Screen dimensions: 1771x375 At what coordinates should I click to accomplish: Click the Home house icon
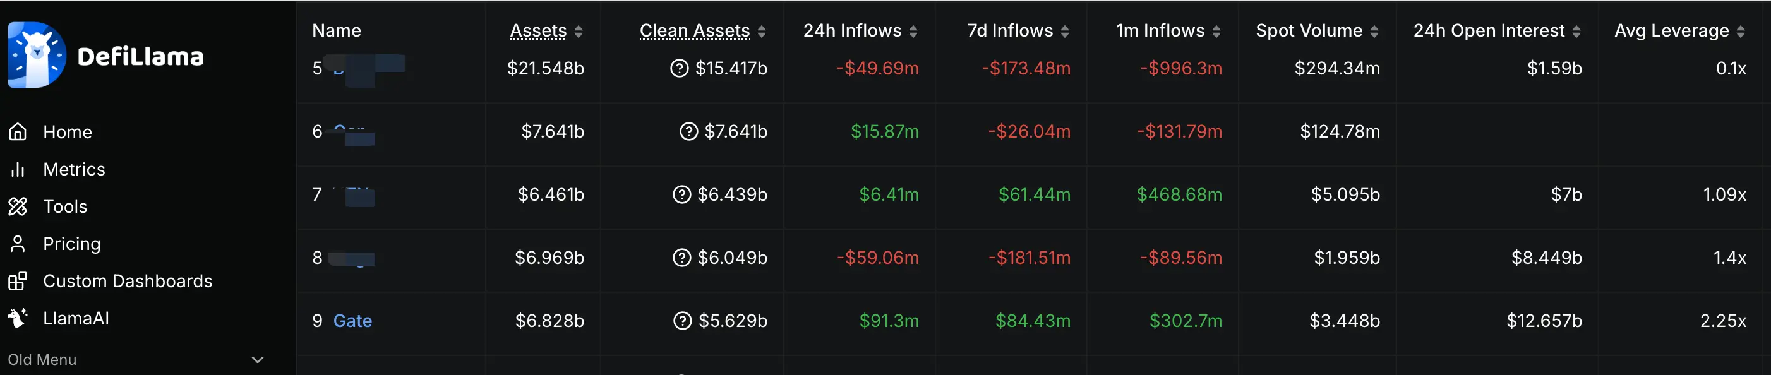click(18, 132)
